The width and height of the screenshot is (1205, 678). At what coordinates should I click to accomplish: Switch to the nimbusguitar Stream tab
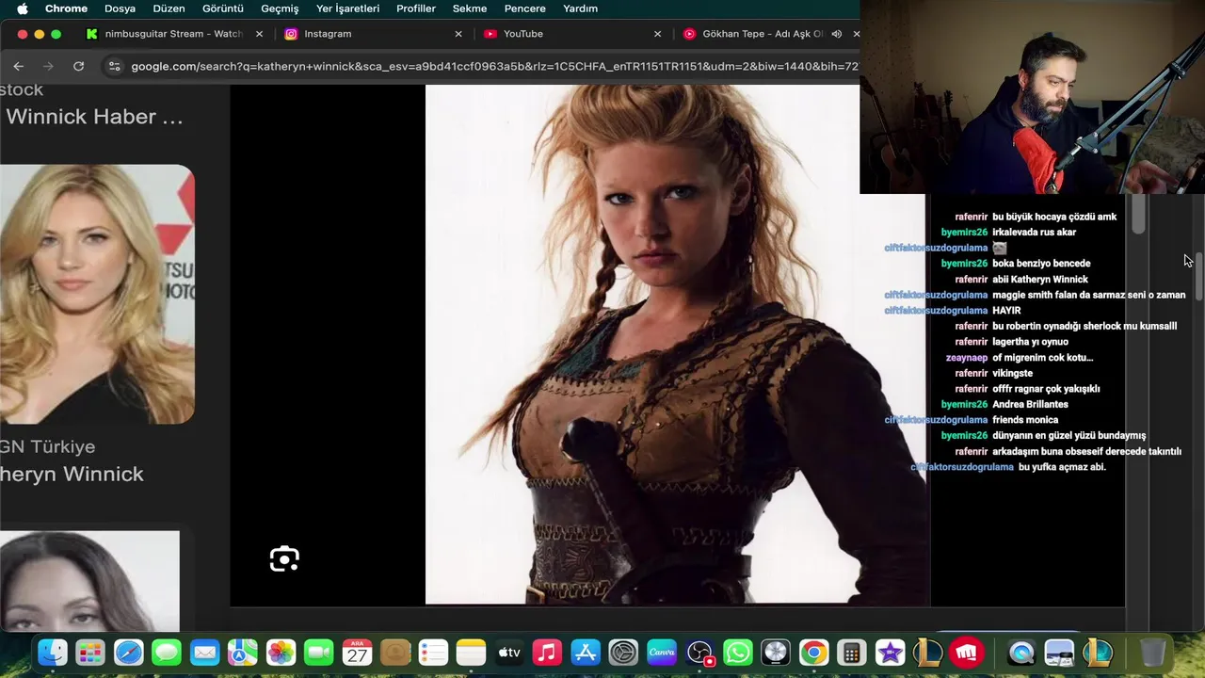point(173,34)
